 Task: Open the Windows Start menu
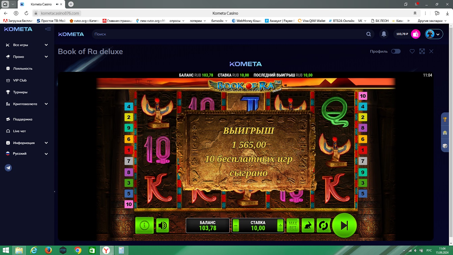pos(6,250)
